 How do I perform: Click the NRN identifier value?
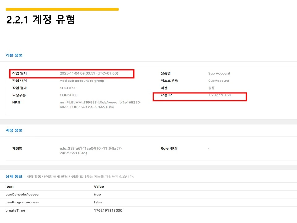click(x=100, y=104)
